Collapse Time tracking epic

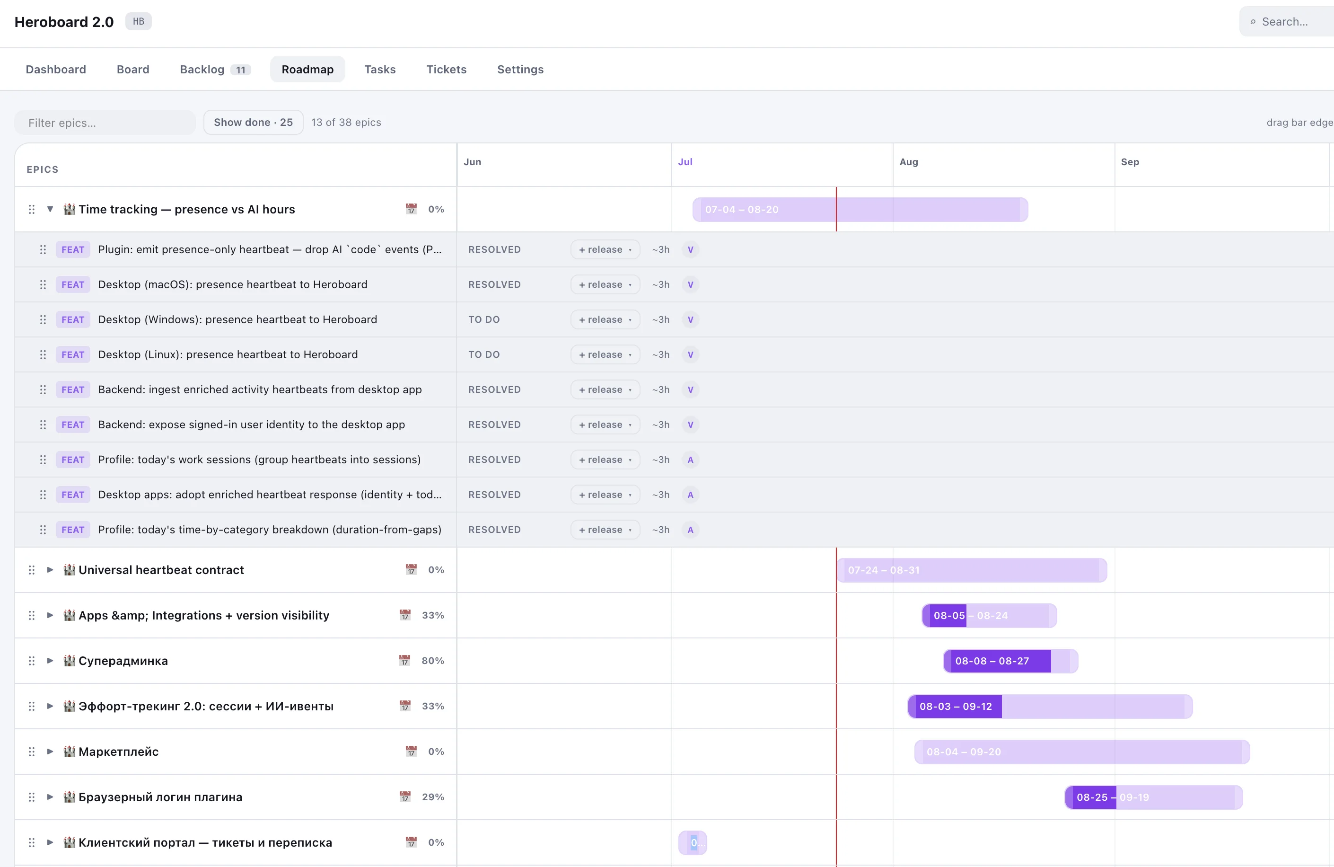point(50,209)
